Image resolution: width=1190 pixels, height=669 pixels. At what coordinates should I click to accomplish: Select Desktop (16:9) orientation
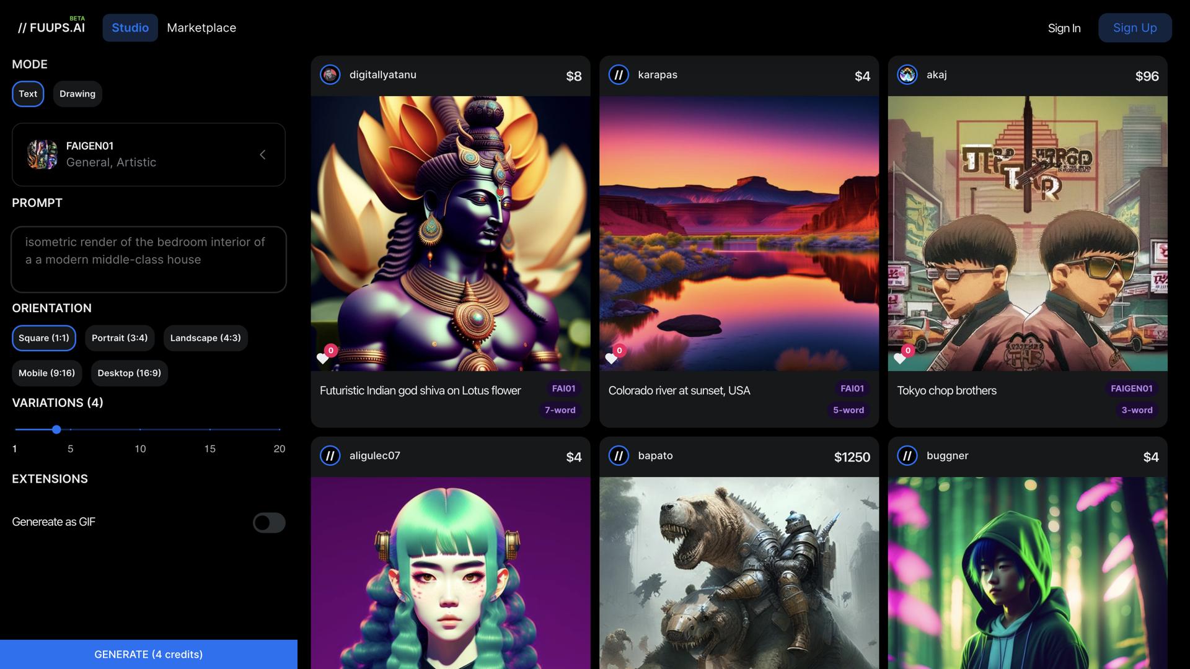129,373
